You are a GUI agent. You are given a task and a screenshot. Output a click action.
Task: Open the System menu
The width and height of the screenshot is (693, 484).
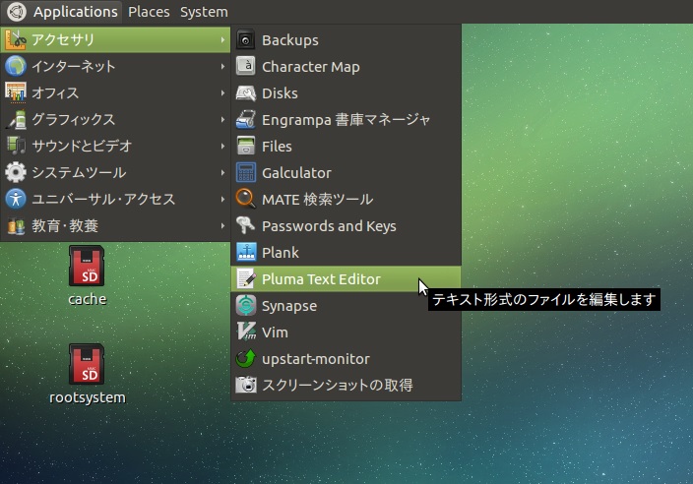(x=204, y=12)
